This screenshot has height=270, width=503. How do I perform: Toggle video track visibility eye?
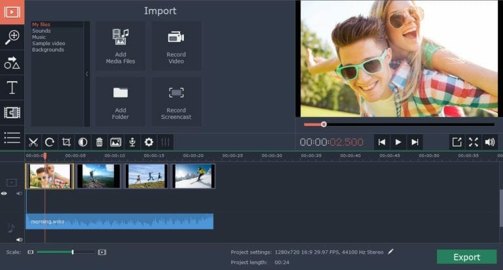tap(5, 194)
